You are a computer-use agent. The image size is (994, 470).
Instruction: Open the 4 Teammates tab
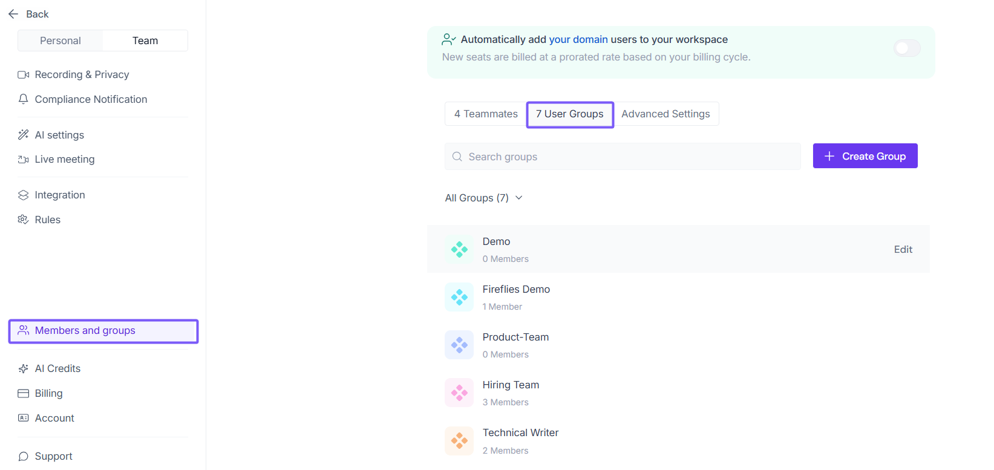point(486,114)
